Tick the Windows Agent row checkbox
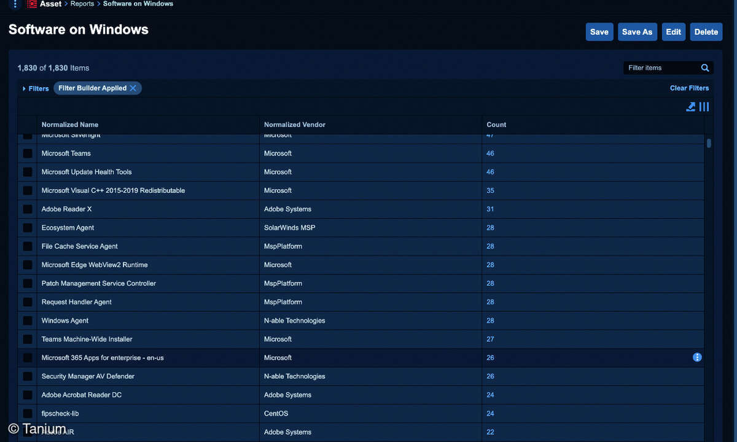Image resolution: width=737 pixels, height=442 pixels. (x=28, y=320)
